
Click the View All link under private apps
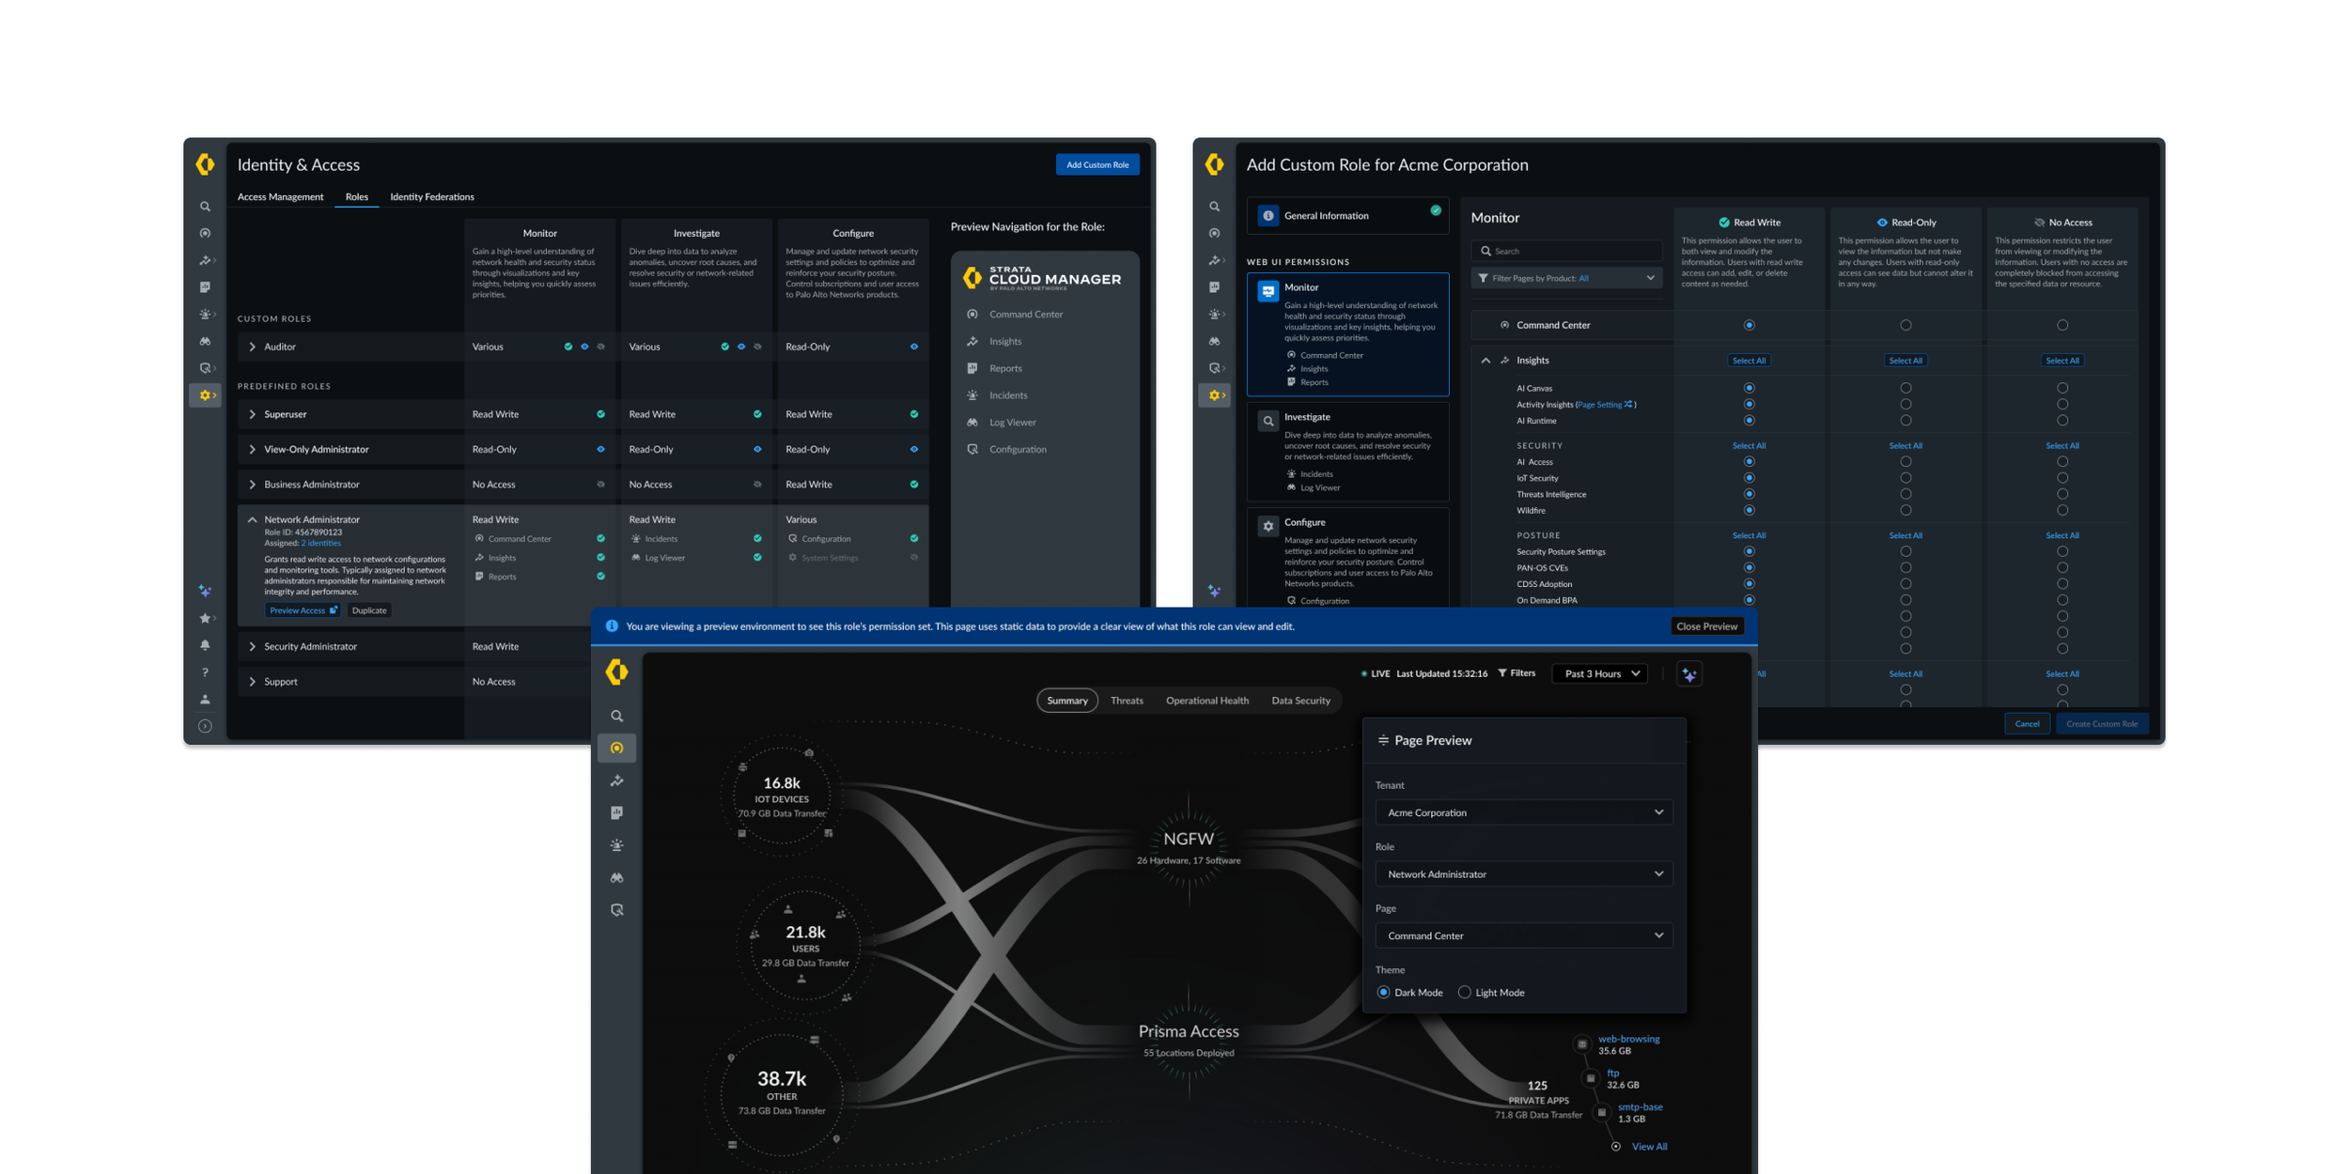click(x=1649, y=1147)
